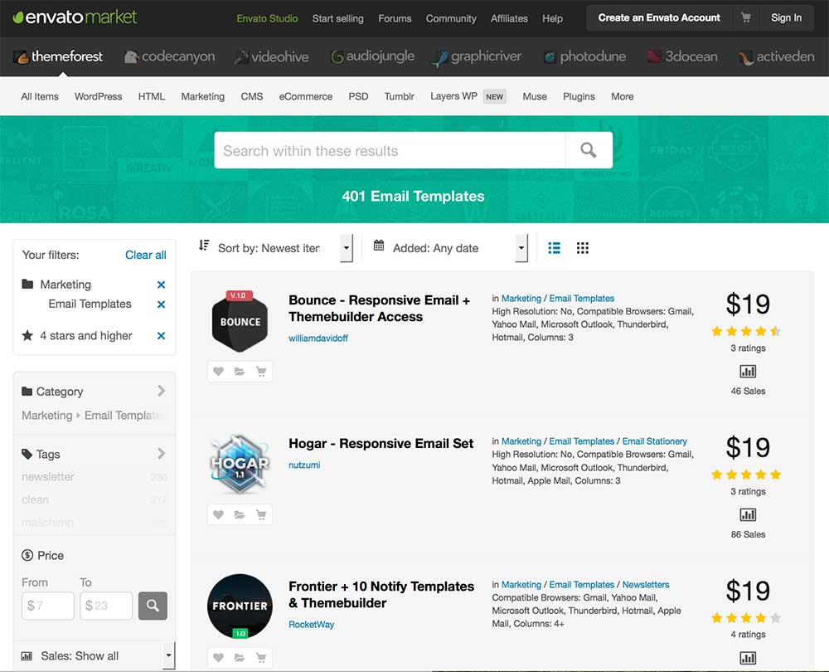Open the shopping cart in header
This screenshot has height=672, width=829.
[x=745, y=18]
